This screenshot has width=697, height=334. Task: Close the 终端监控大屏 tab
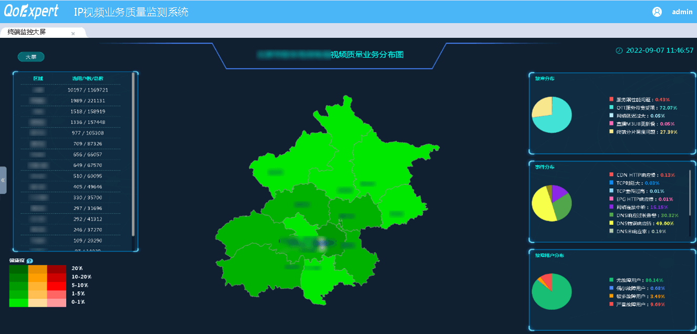tap(73, 32)
